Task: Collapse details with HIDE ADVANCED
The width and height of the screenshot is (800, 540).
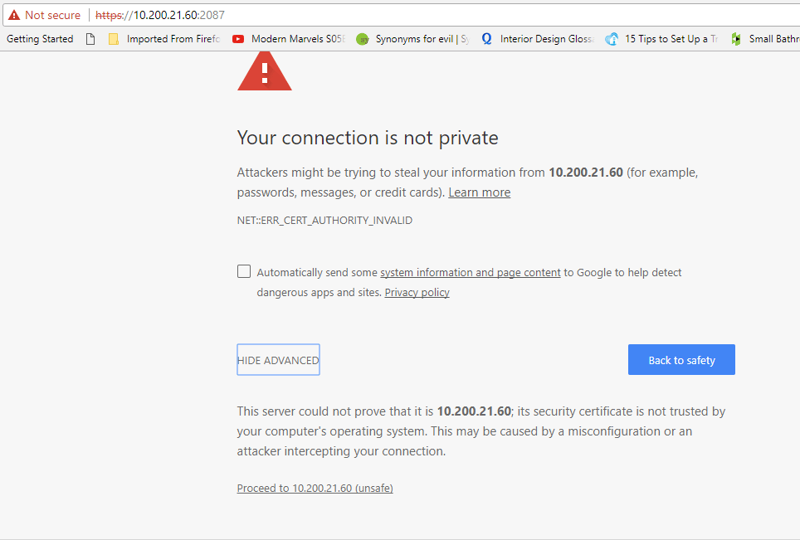Action: [278, 360]
